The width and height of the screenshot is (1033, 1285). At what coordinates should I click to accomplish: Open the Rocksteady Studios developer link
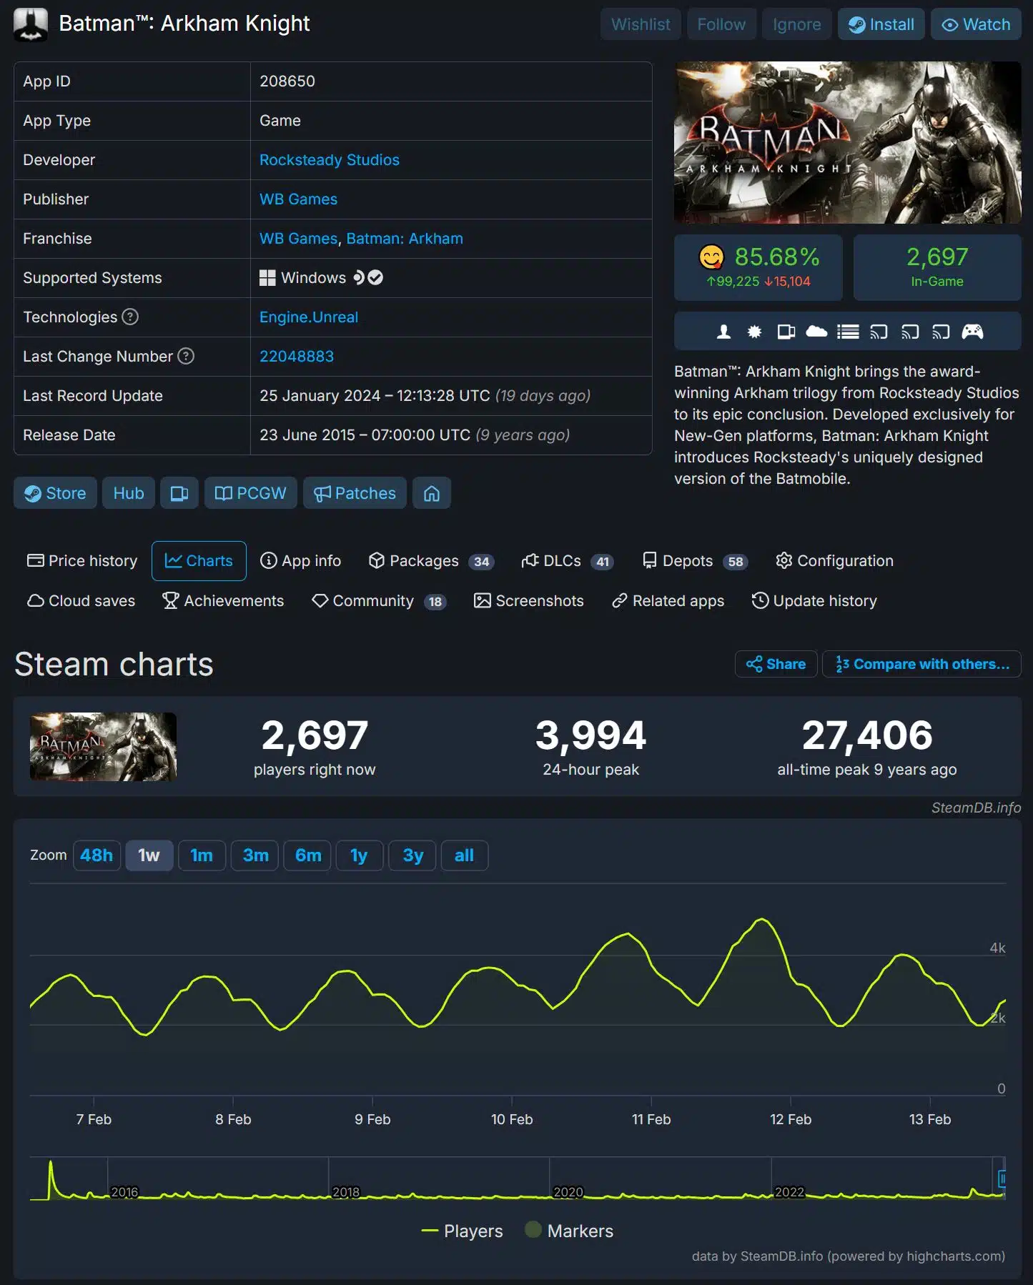coord(330,160)
